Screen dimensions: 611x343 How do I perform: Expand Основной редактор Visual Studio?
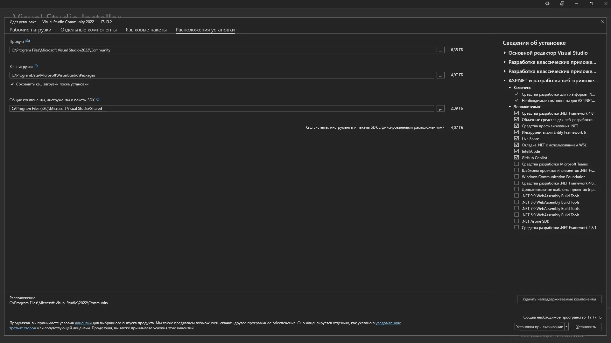505,53
